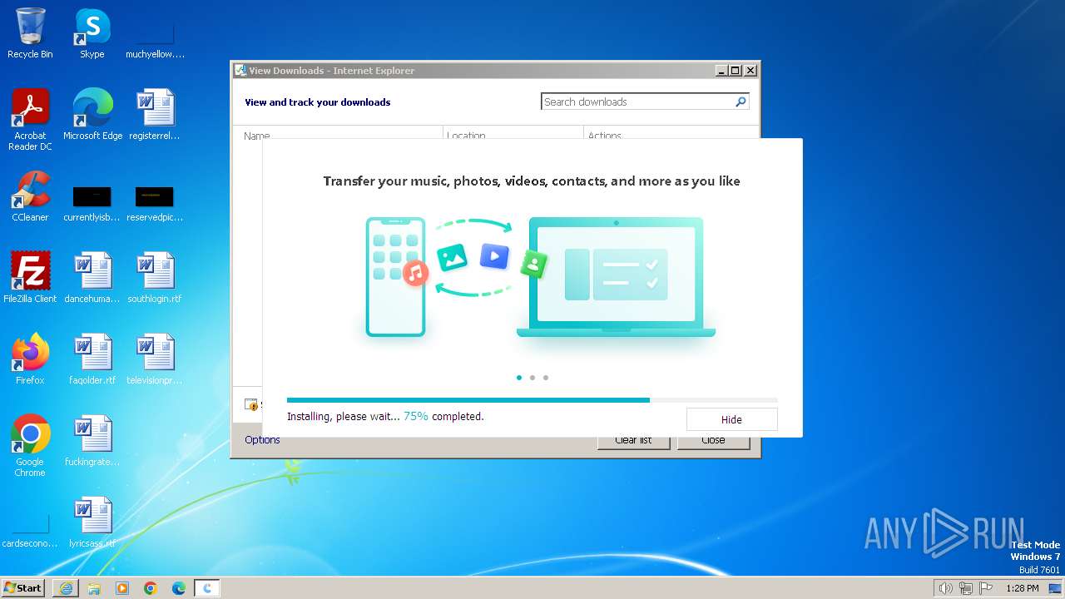
Task: Select lyricsass.rtf document icon
Action: (x=92, y=522)
